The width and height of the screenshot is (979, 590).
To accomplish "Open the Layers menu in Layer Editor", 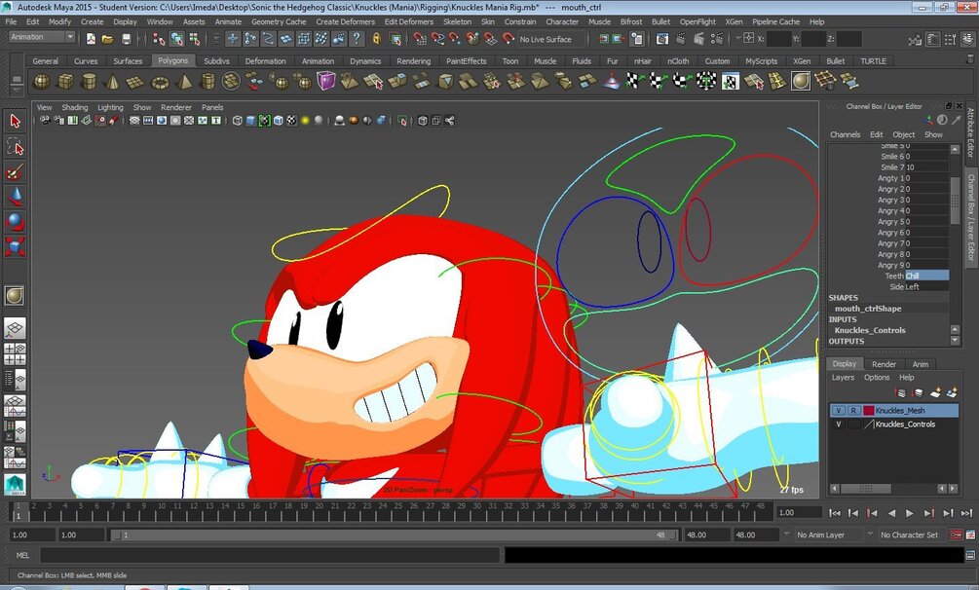I will (843, 378).
